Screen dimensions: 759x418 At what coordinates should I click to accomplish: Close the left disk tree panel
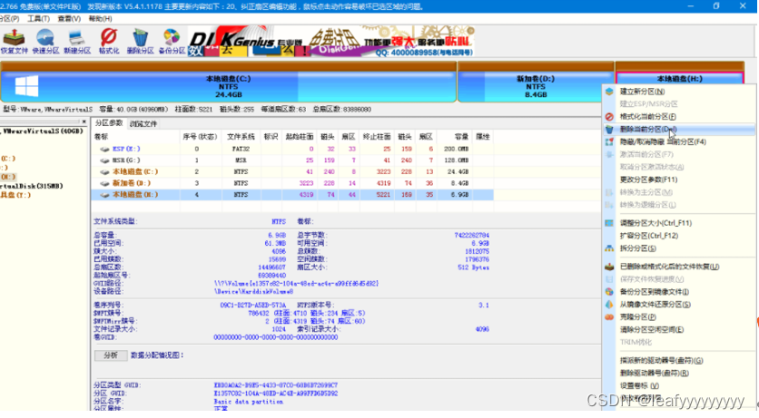(x=84, y=122)
